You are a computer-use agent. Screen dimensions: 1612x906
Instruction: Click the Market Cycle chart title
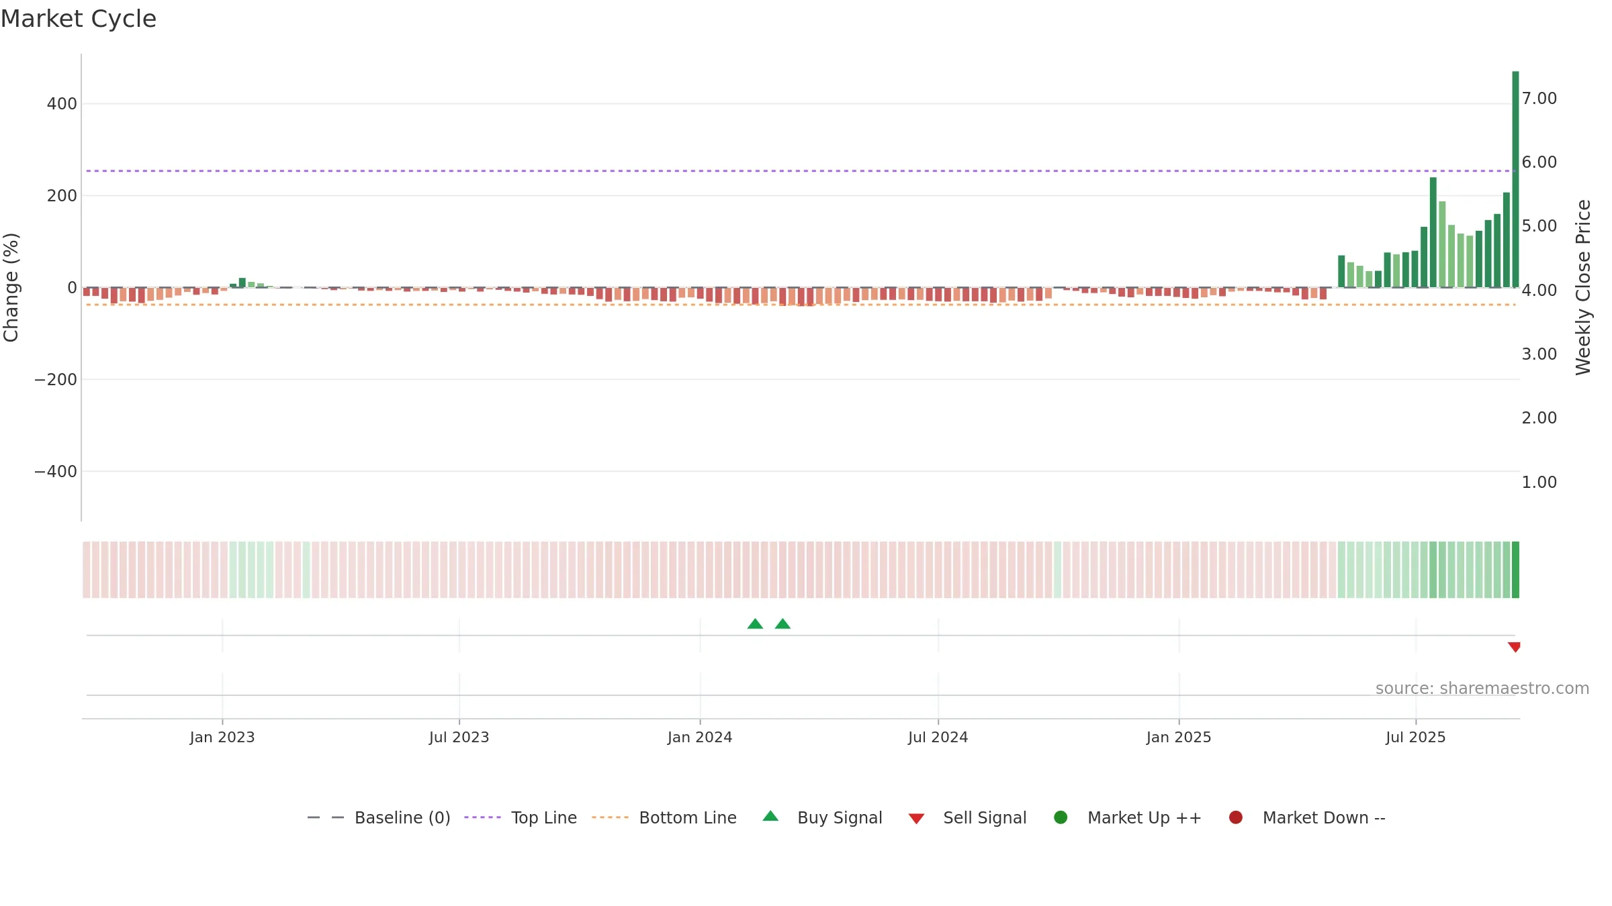pos(79,19)
